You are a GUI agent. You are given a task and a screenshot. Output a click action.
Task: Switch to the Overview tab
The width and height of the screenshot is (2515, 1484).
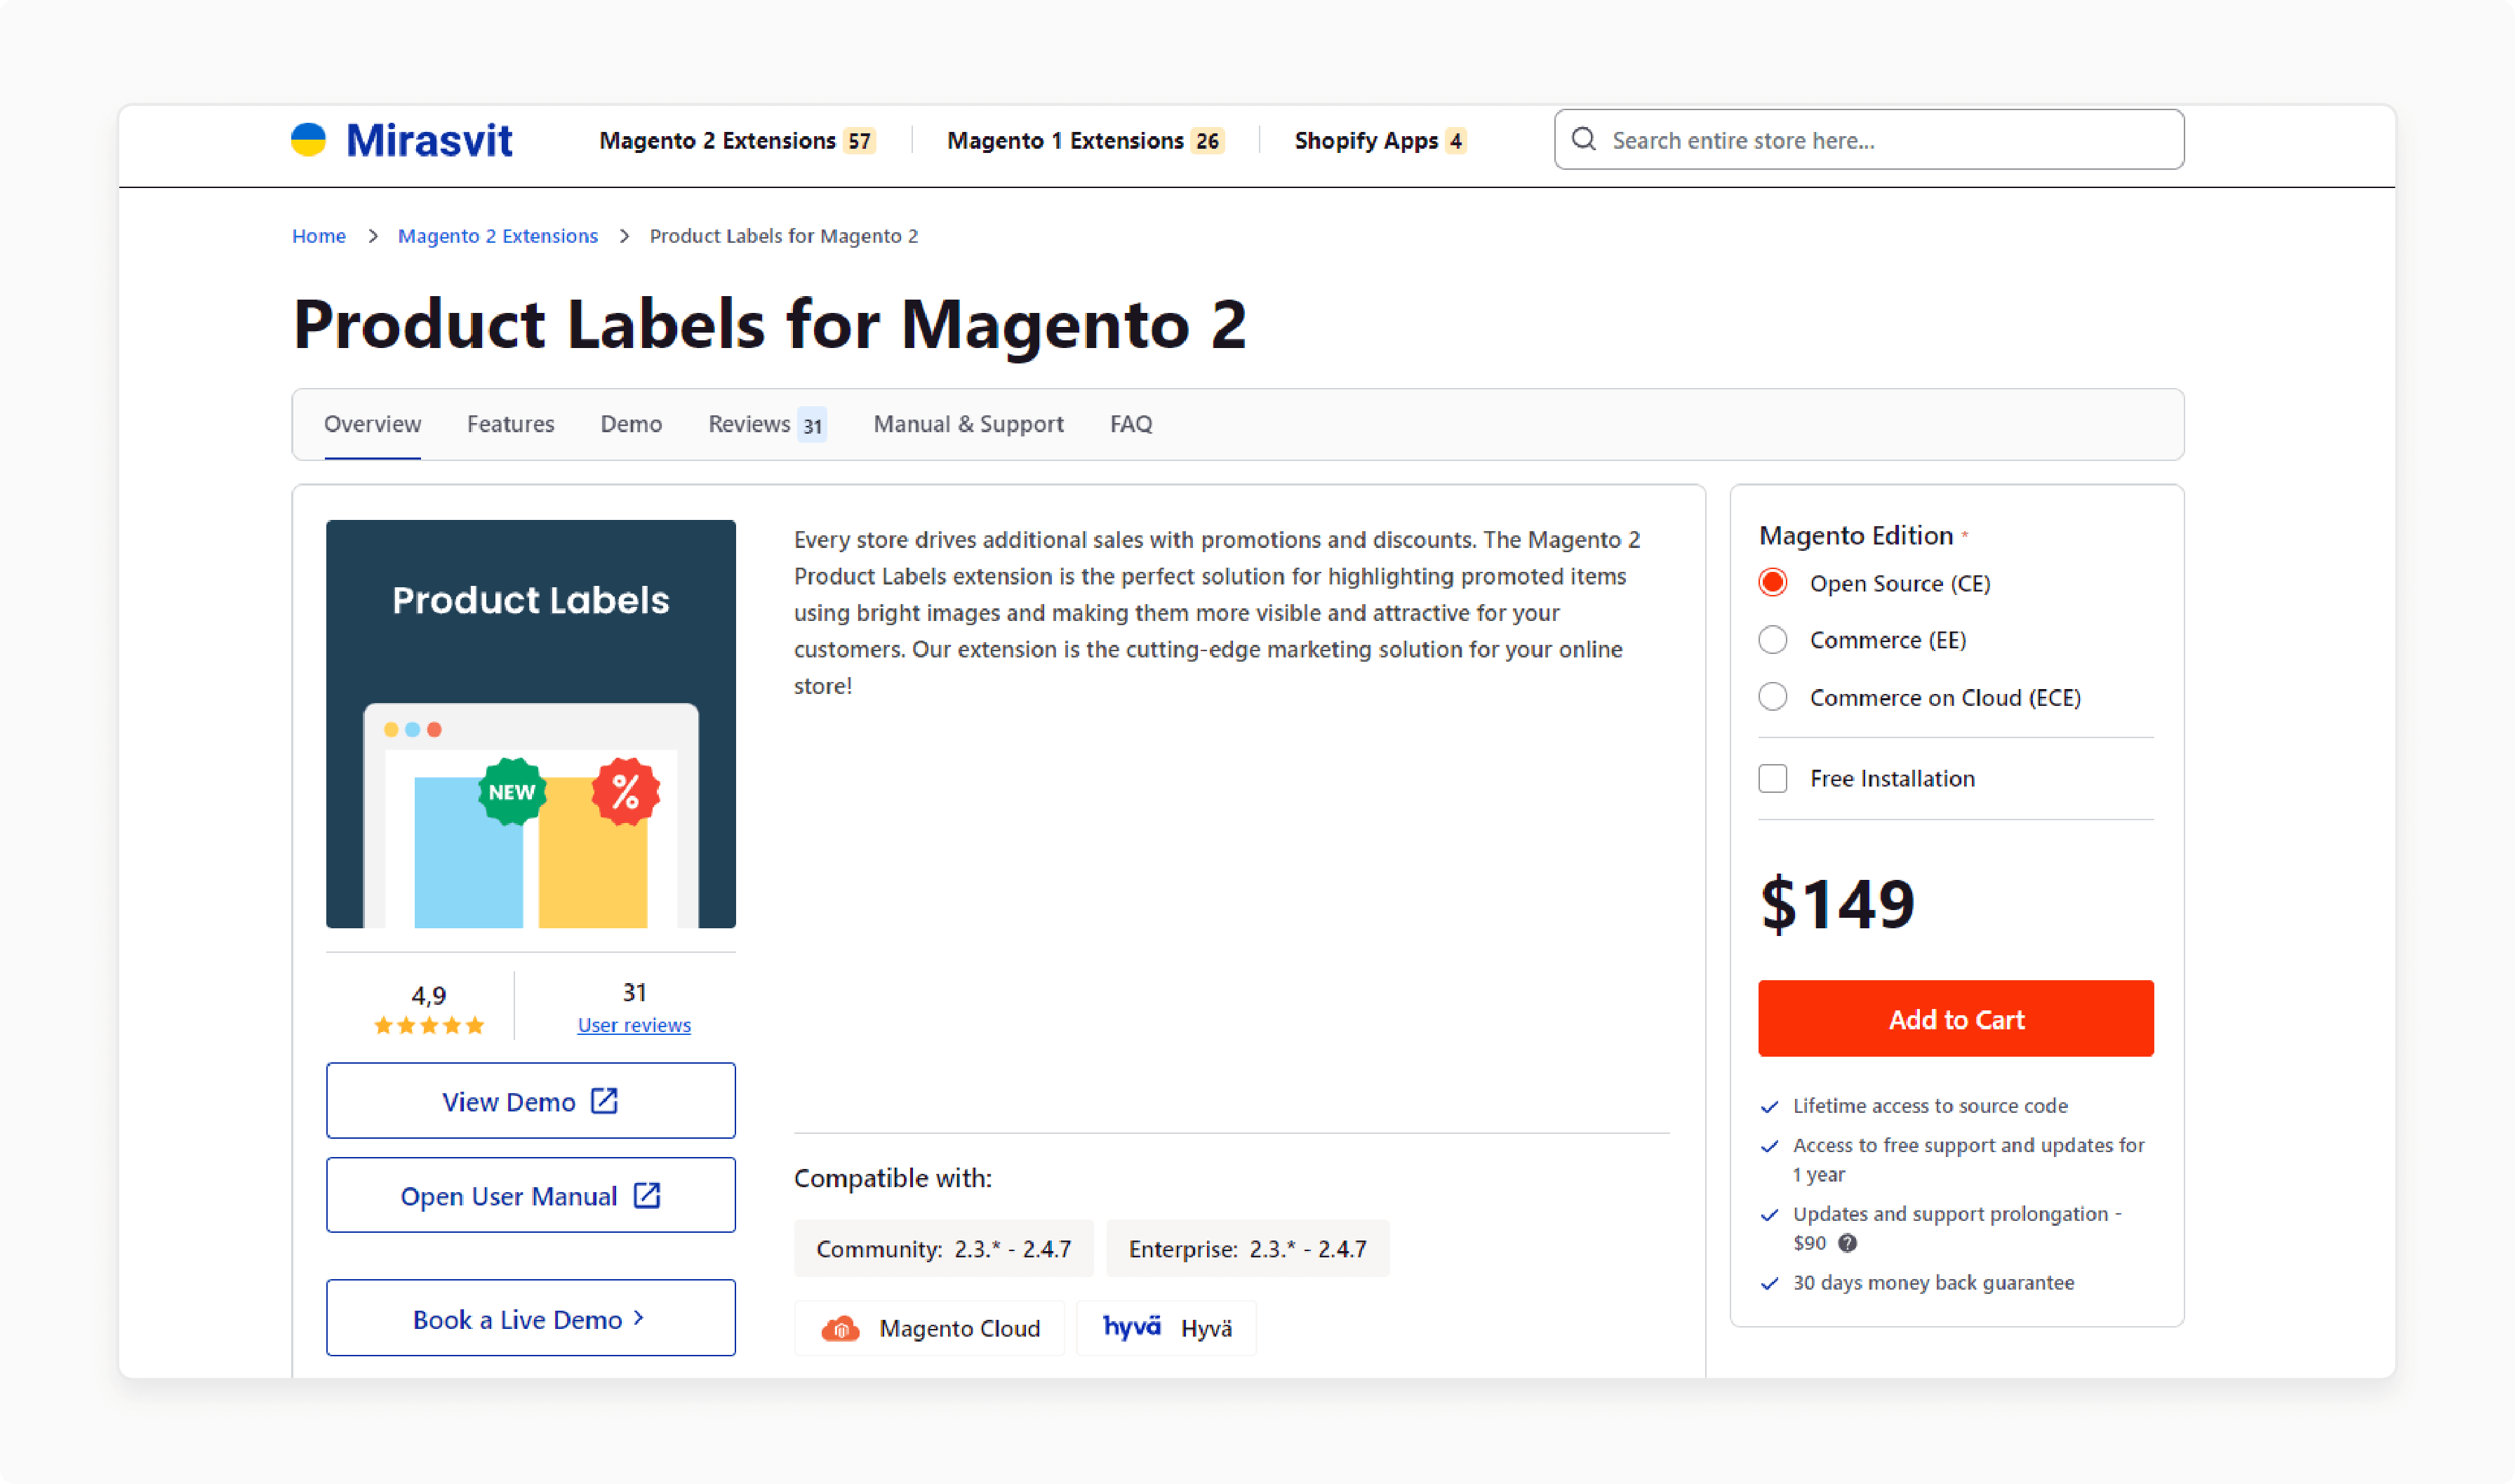[x=372, y=424]
